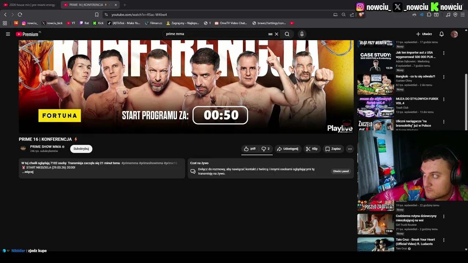Open the on-screen keyboard icon in search
468x263 pixels.
pos(270,34)
